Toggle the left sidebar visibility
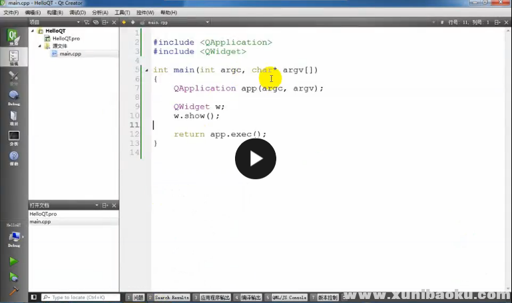Image resolution: width=512 pixels, height=303 pixels. (x=33, y=298)
